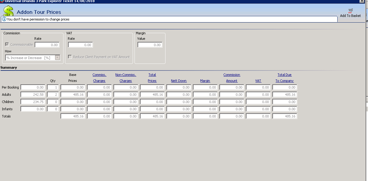
Task: Click the Adults row label
Action: [7, 95]
